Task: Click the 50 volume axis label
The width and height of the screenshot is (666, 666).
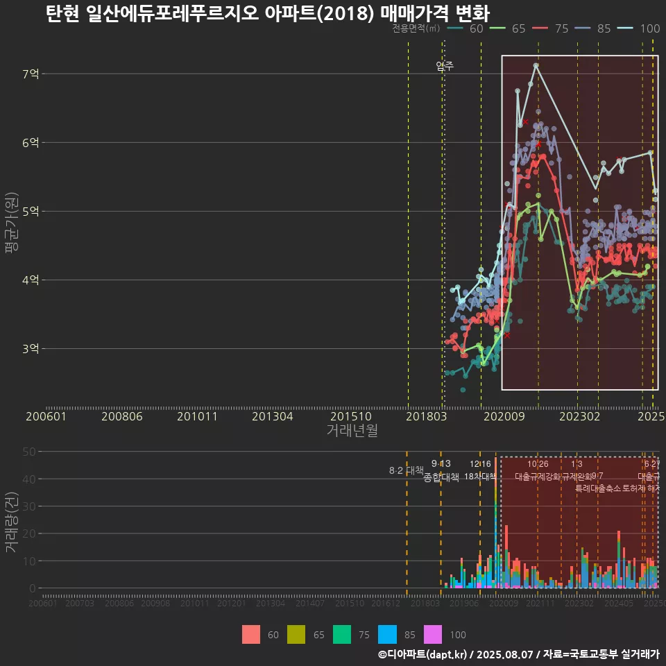Action: coord(29,452)
